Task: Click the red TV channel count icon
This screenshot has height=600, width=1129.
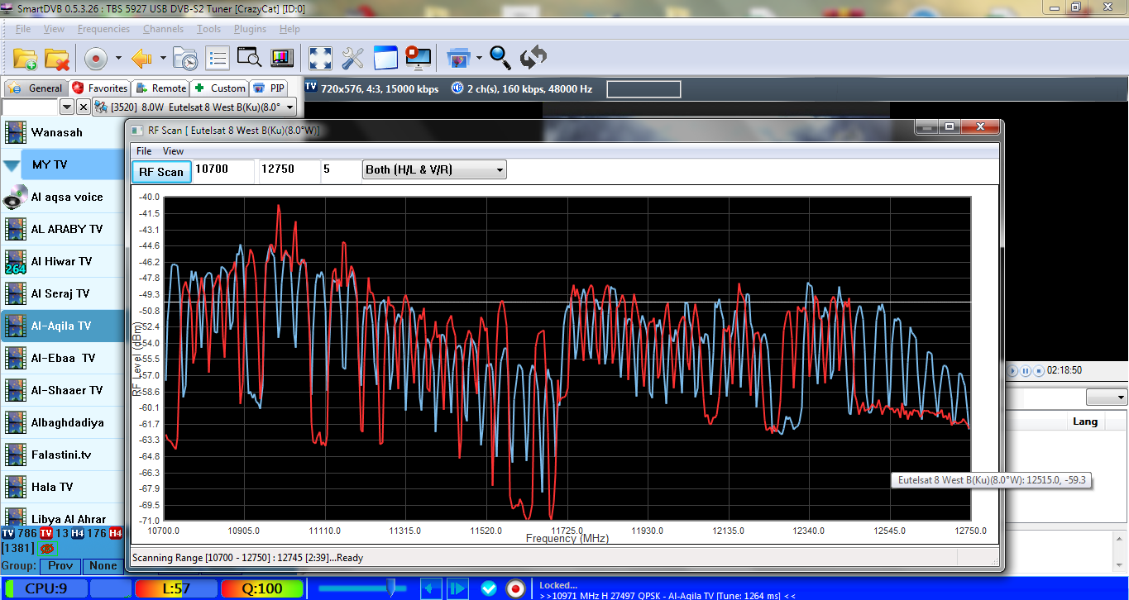Action: (46, 533)
